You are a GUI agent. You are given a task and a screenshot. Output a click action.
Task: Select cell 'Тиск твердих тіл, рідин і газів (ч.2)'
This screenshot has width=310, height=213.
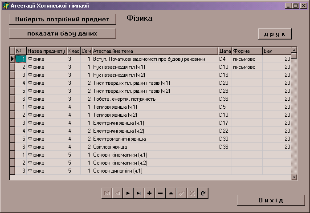pos(155,91)
